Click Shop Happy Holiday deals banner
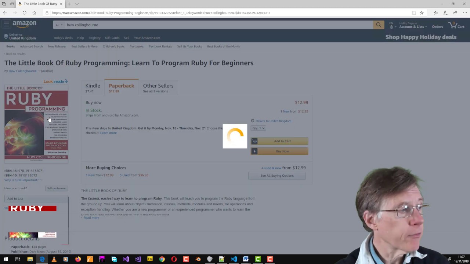 [x=421, y=37]
